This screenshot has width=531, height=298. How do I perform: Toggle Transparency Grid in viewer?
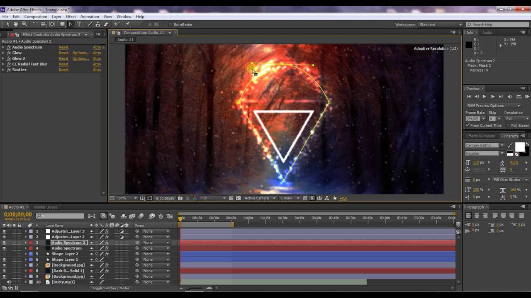coord(238,198)
